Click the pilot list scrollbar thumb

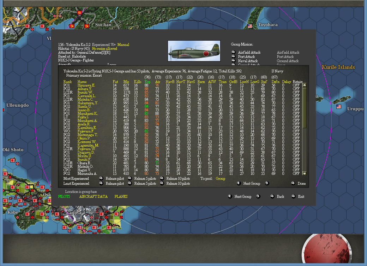point(304,108)
